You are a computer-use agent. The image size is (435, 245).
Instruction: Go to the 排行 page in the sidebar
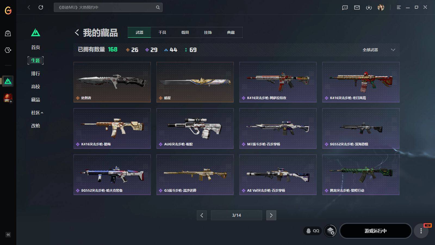[x=36, y=73]
